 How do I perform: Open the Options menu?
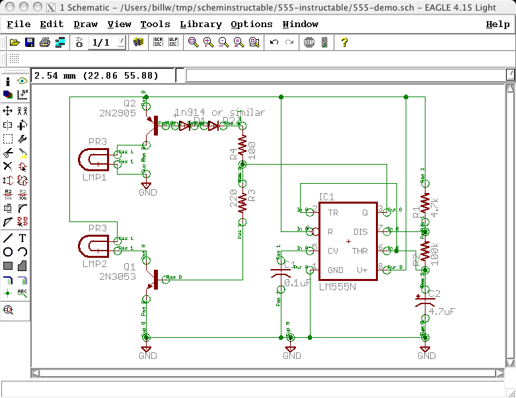251,24
